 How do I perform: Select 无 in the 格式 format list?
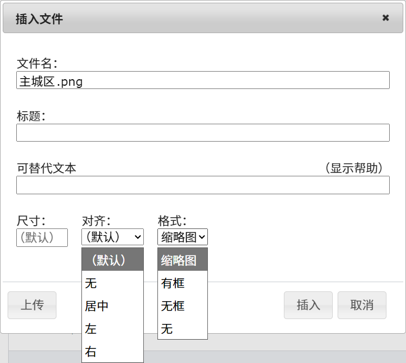pos(182,329)
